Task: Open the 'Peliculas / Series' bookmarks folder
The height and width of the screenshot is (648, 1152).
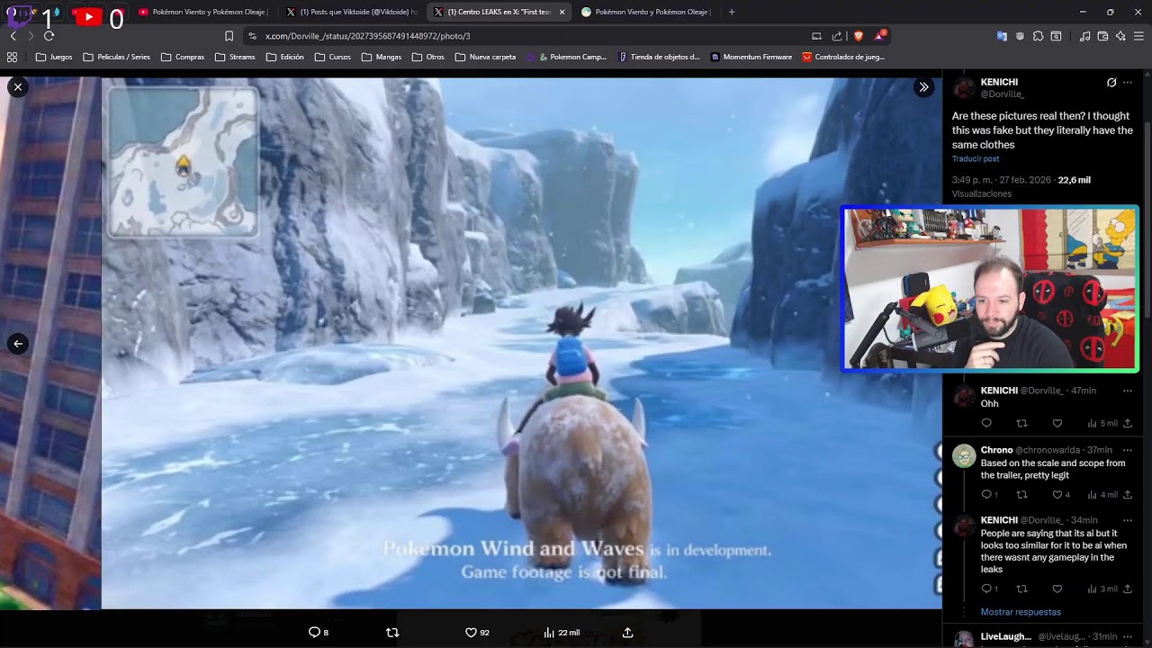Action: [116, 57]
